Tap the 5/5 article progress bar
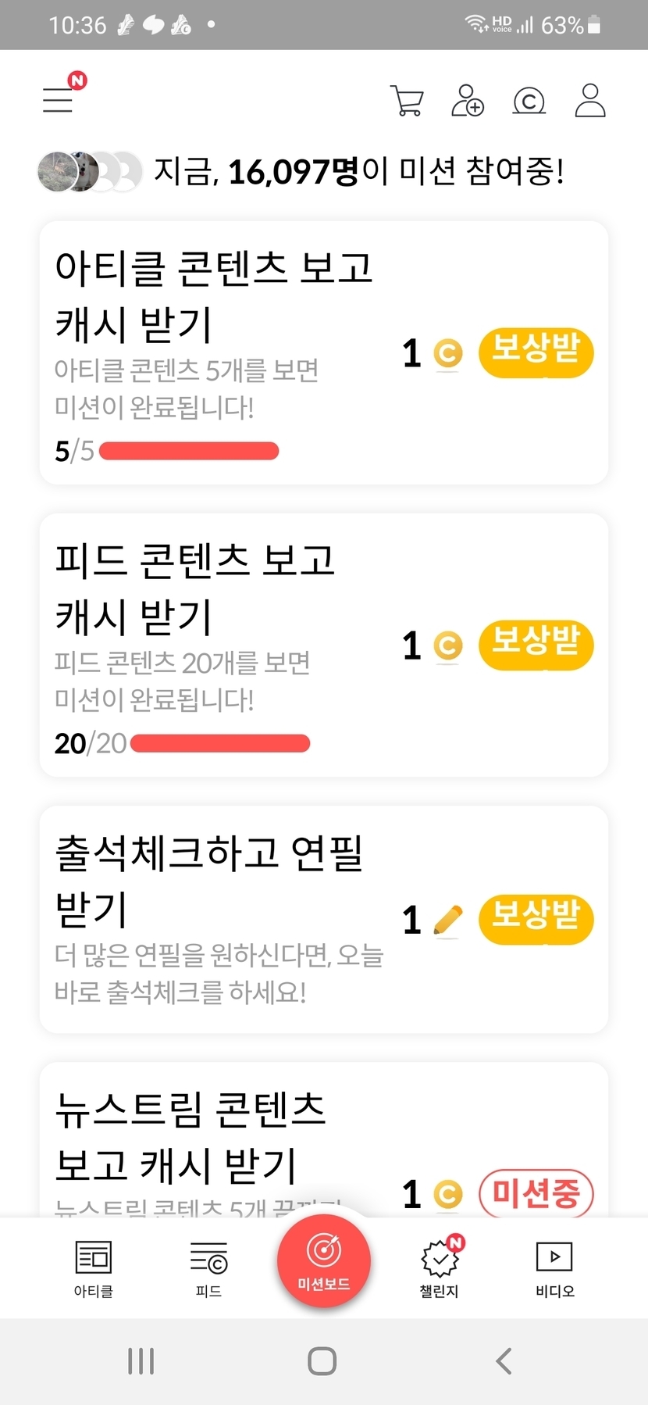The height and width of the screenshot is (1405, 648). (189, 451)
